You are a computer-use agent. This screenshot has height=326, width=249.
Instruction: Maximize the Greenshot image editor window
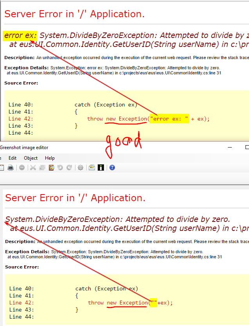[247, 148]
